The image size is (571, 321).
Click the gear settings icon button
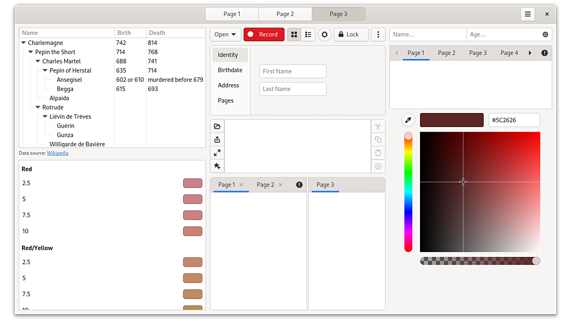pyautogui.click(x=324, y=34)
